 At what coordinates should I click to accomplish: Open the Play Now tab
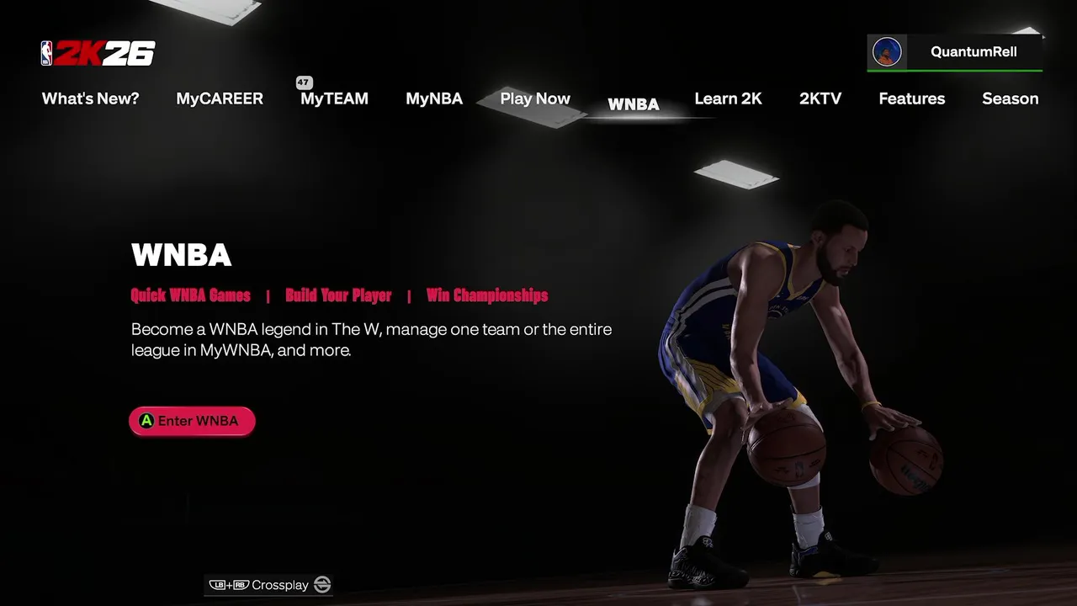pos(535,98)
